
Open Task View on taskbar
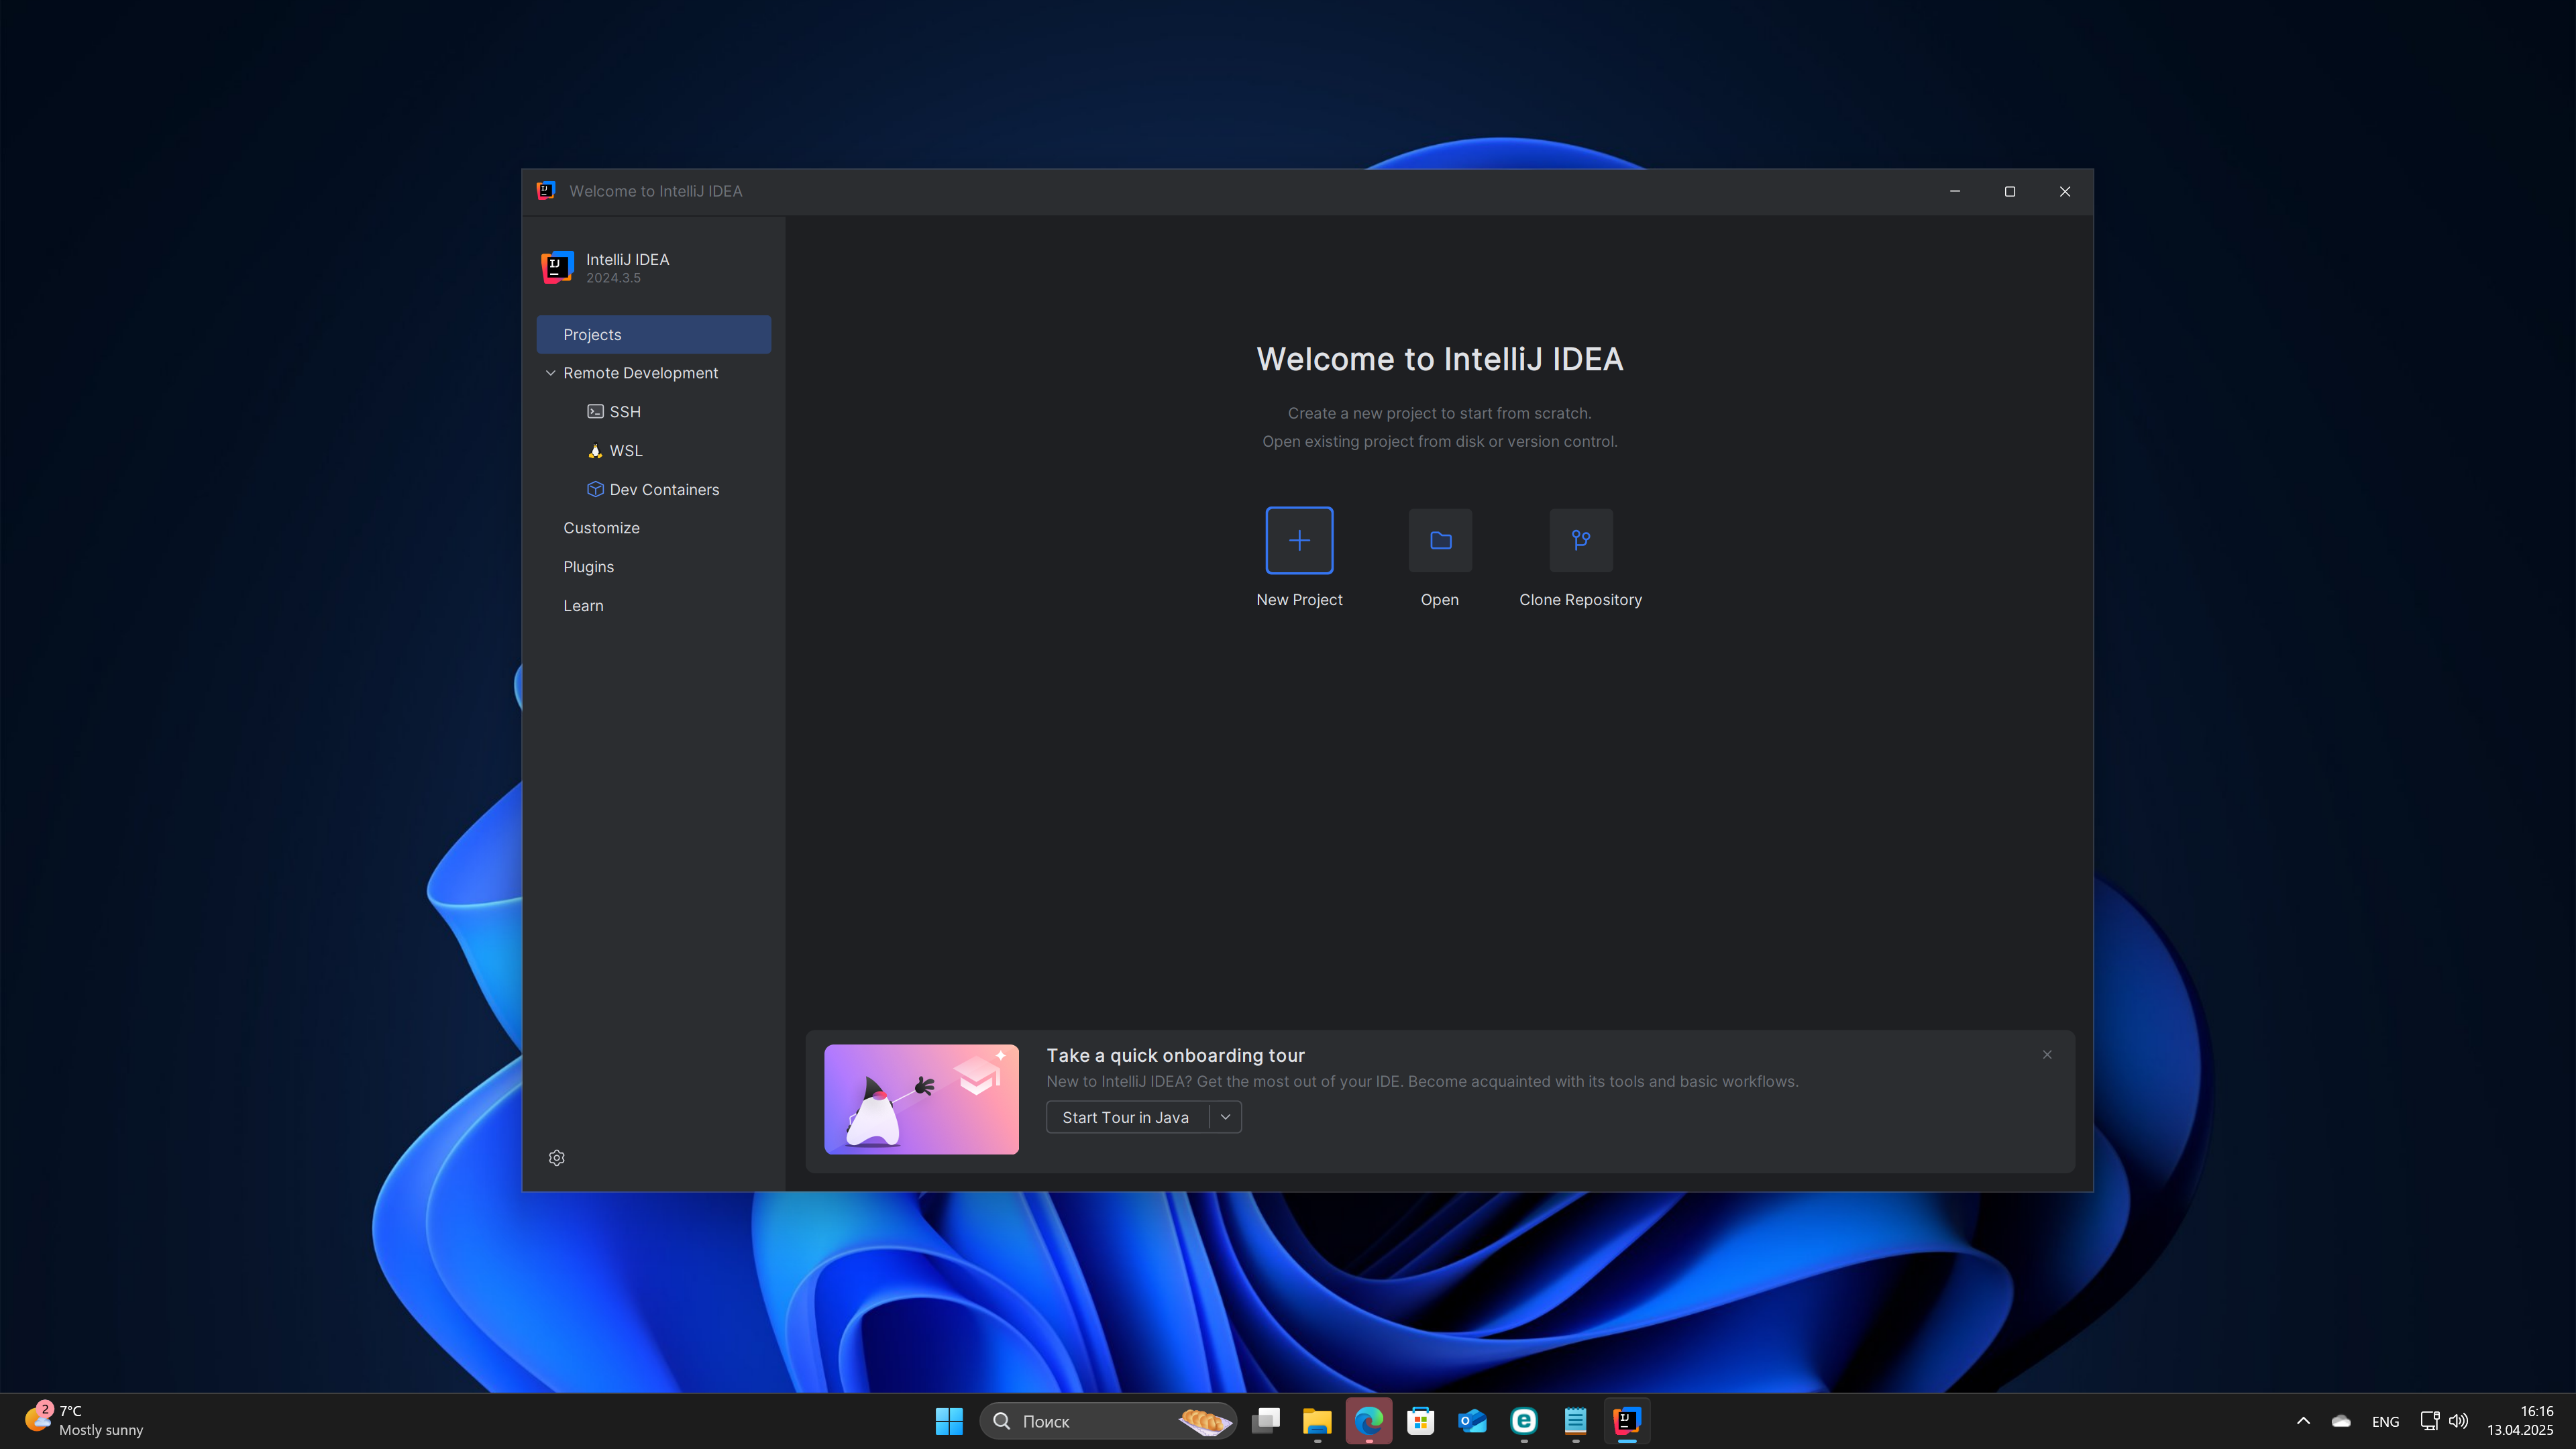coord(1266,1421)
